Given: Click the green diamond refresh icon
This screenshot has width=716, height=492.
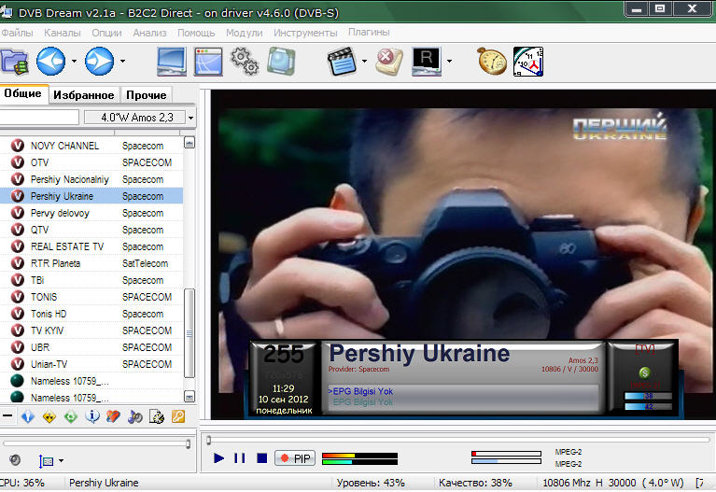Looking at the screenshot, I should (x=71, y=416).
